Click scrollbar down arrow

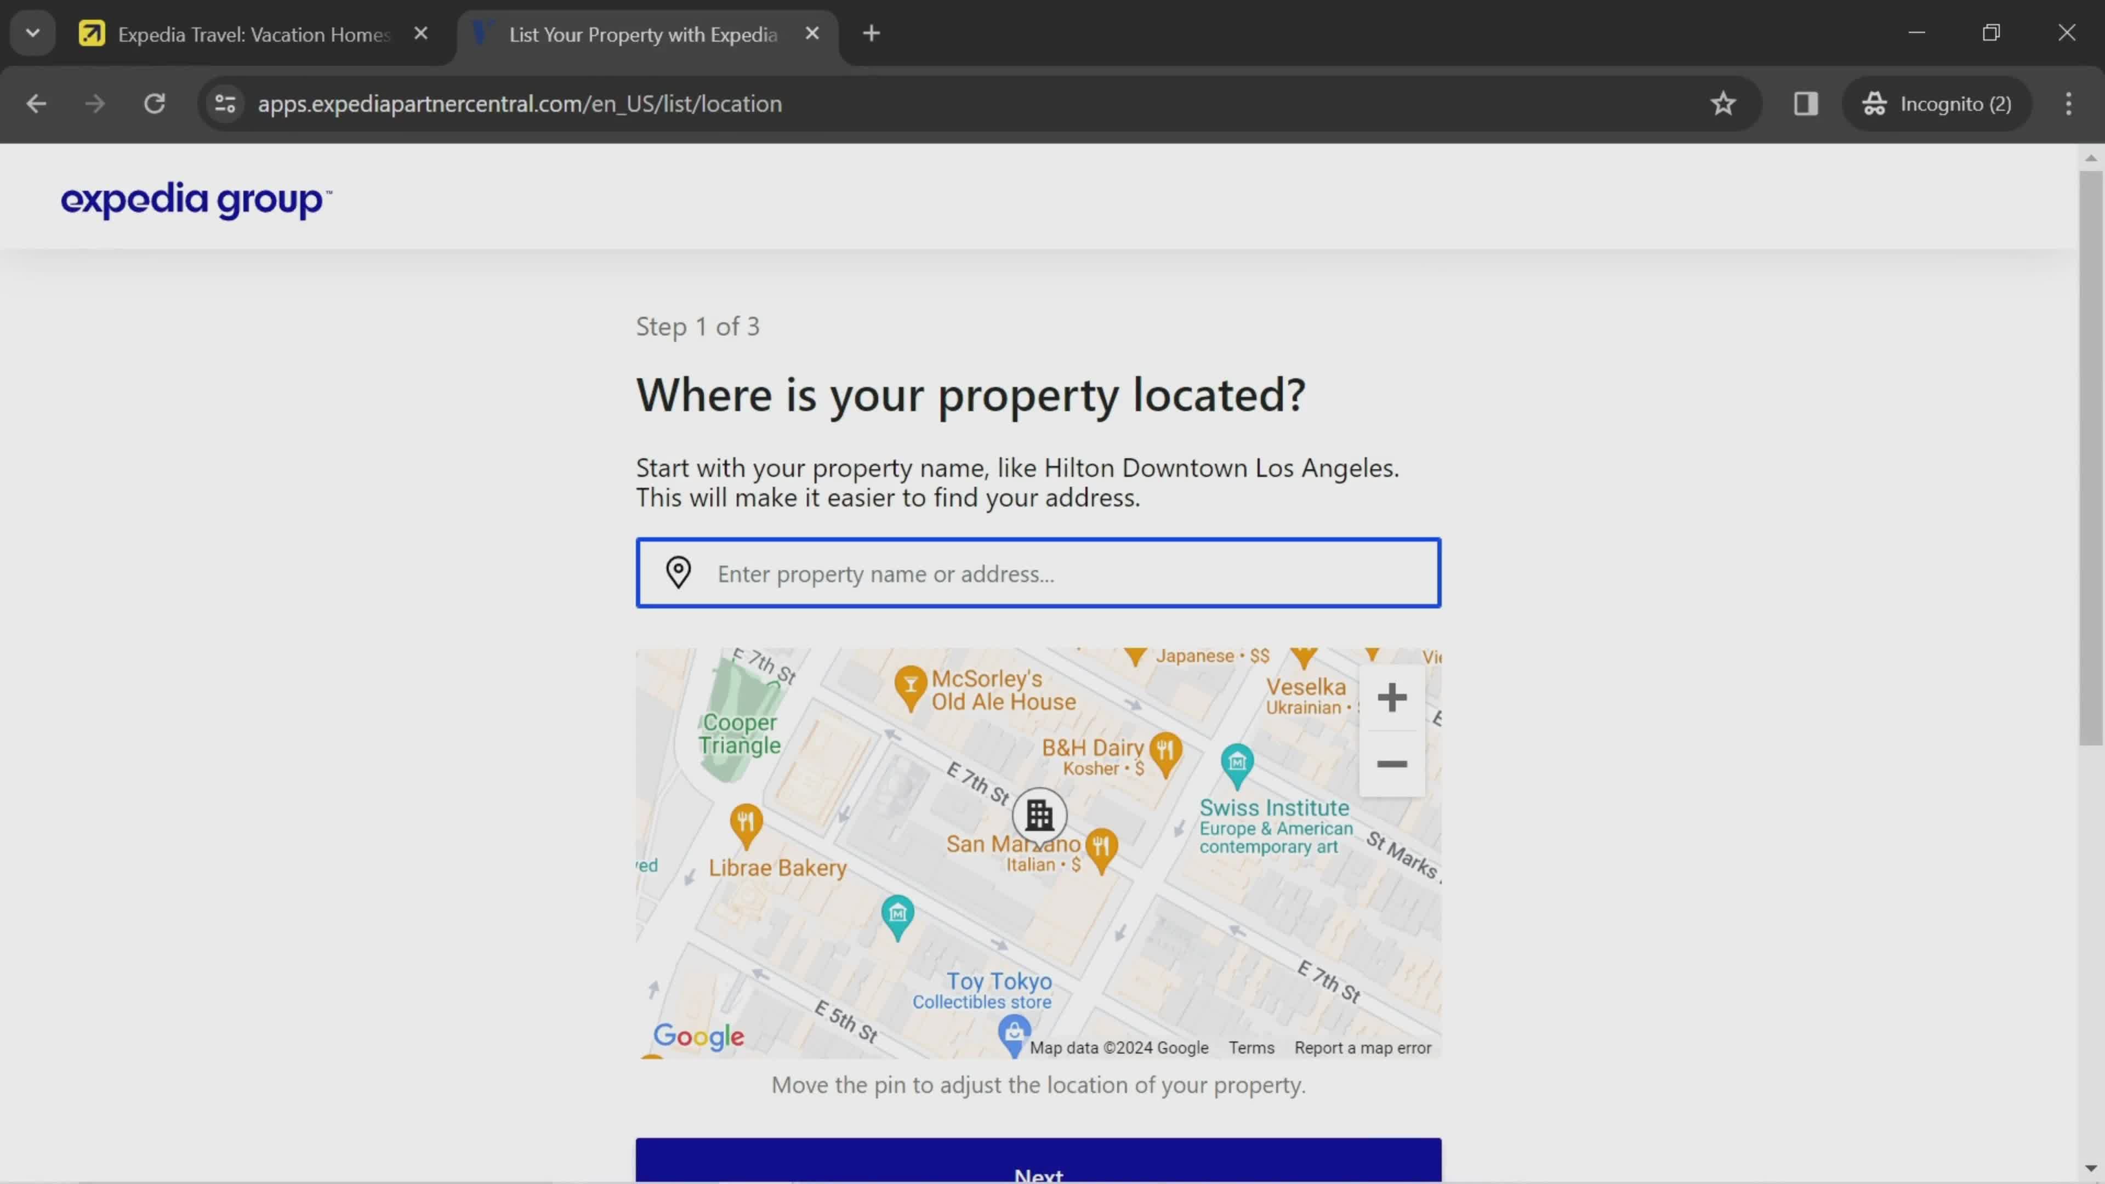[x=2091, y=1169]
